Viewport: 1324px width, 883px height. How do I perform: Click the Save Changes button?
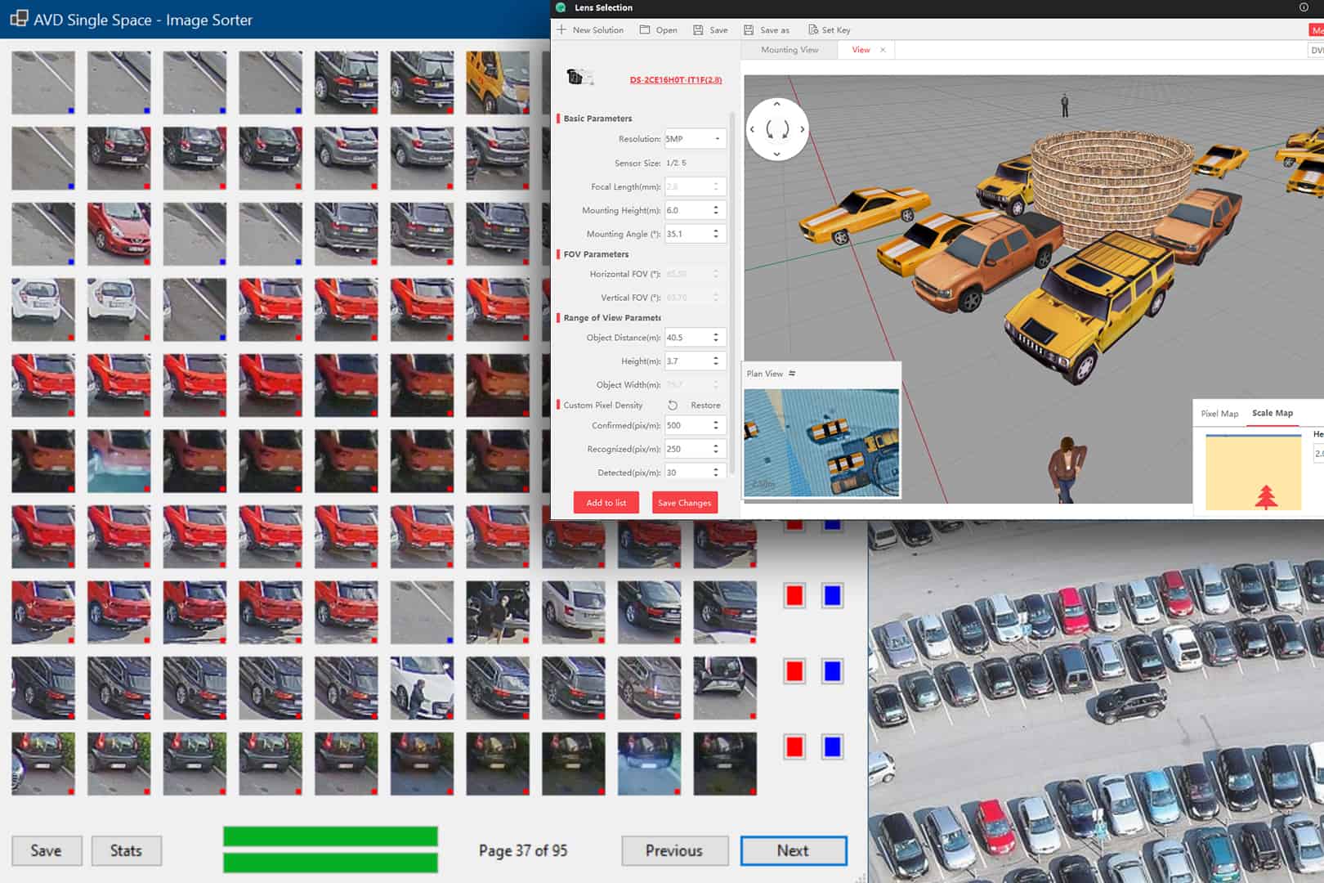coord(684,503)
